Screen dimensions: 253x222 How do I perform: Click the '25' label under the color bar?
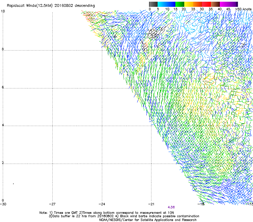[x=193, y=9]
